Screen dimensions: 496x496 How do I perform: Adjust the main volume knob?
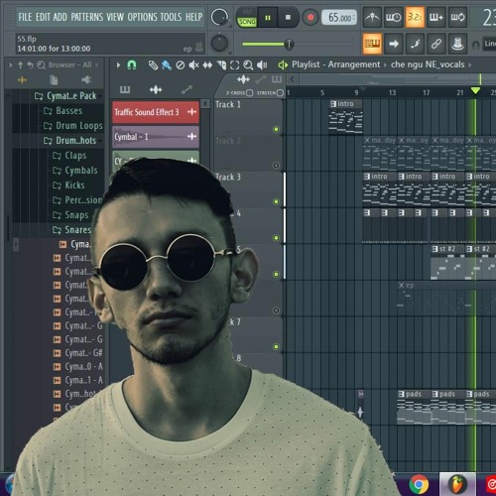219,17
